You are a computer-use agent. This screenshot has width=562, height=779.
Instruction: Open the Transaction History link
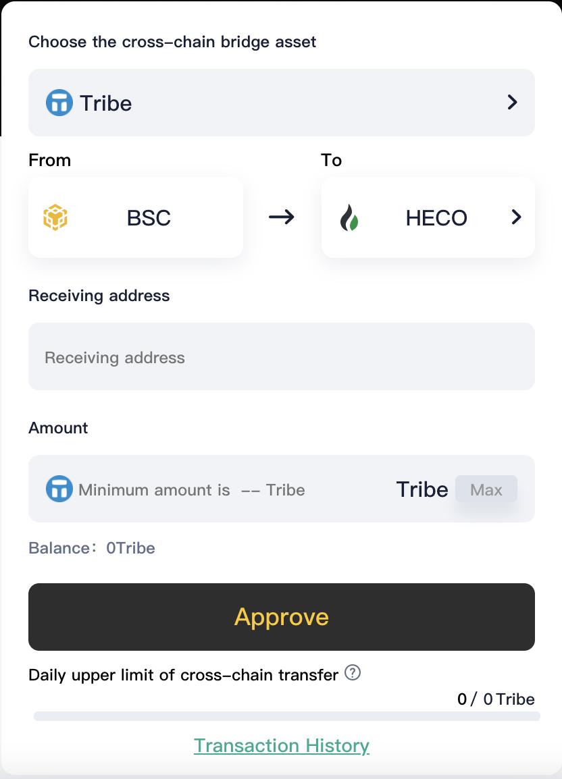pyautogui.click(x=282, y=745)
